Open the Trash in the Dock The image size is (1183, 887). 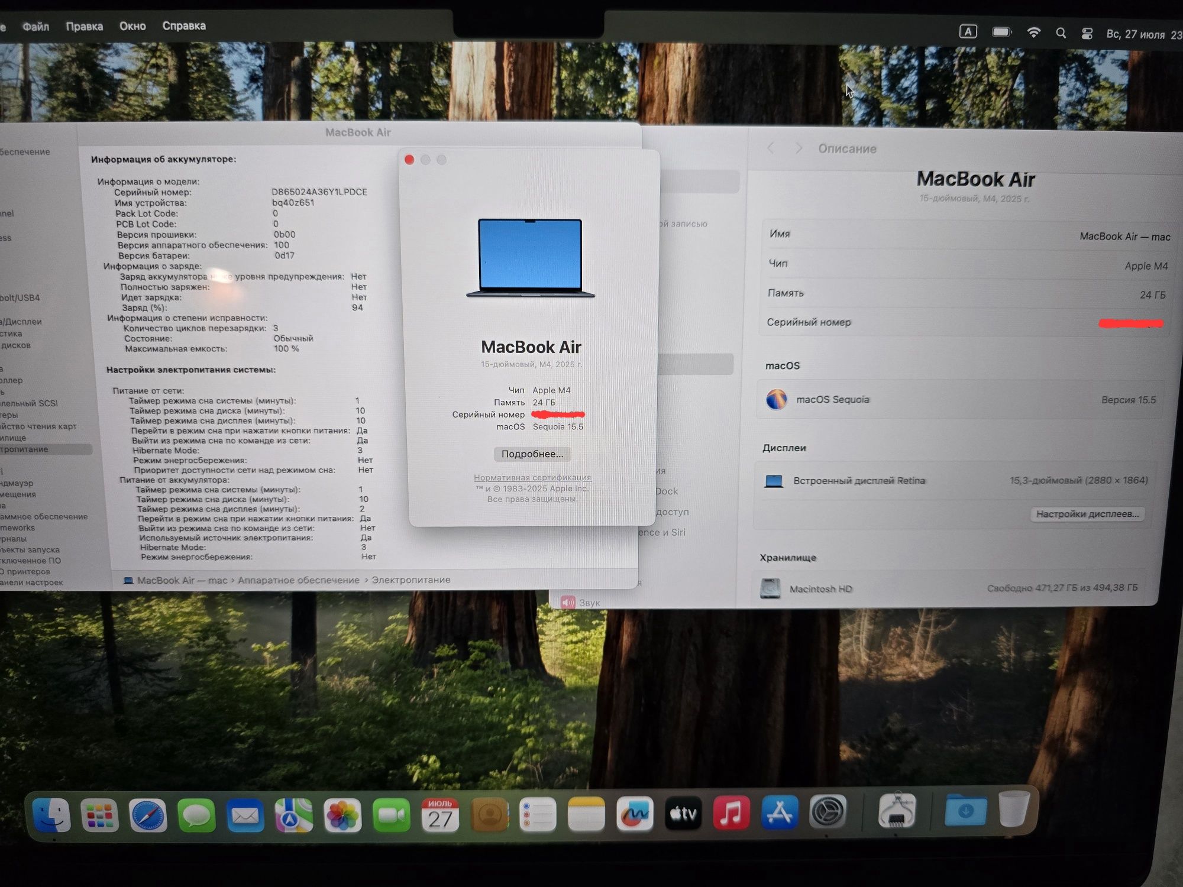1014,808
